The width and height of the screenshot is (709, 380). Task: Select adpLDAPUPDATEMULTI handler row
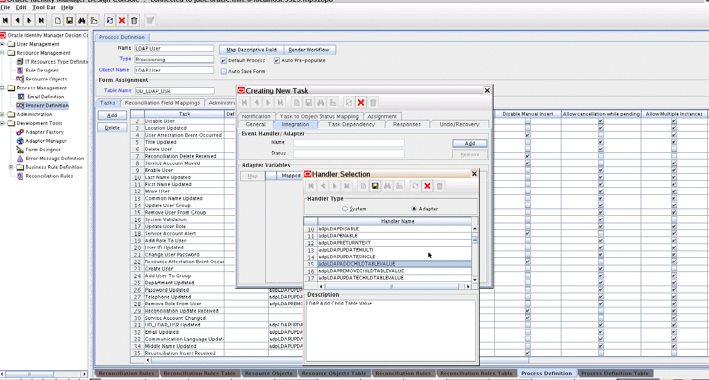tap(394, 250)
